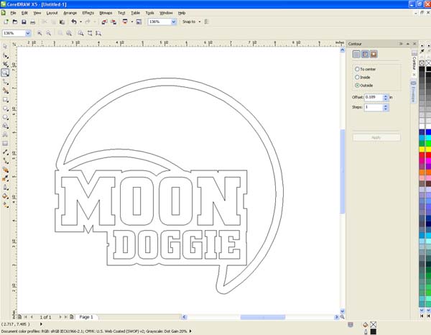Open the Layout menu
This screenshot has width=431, height=335.
pos(52,13)
